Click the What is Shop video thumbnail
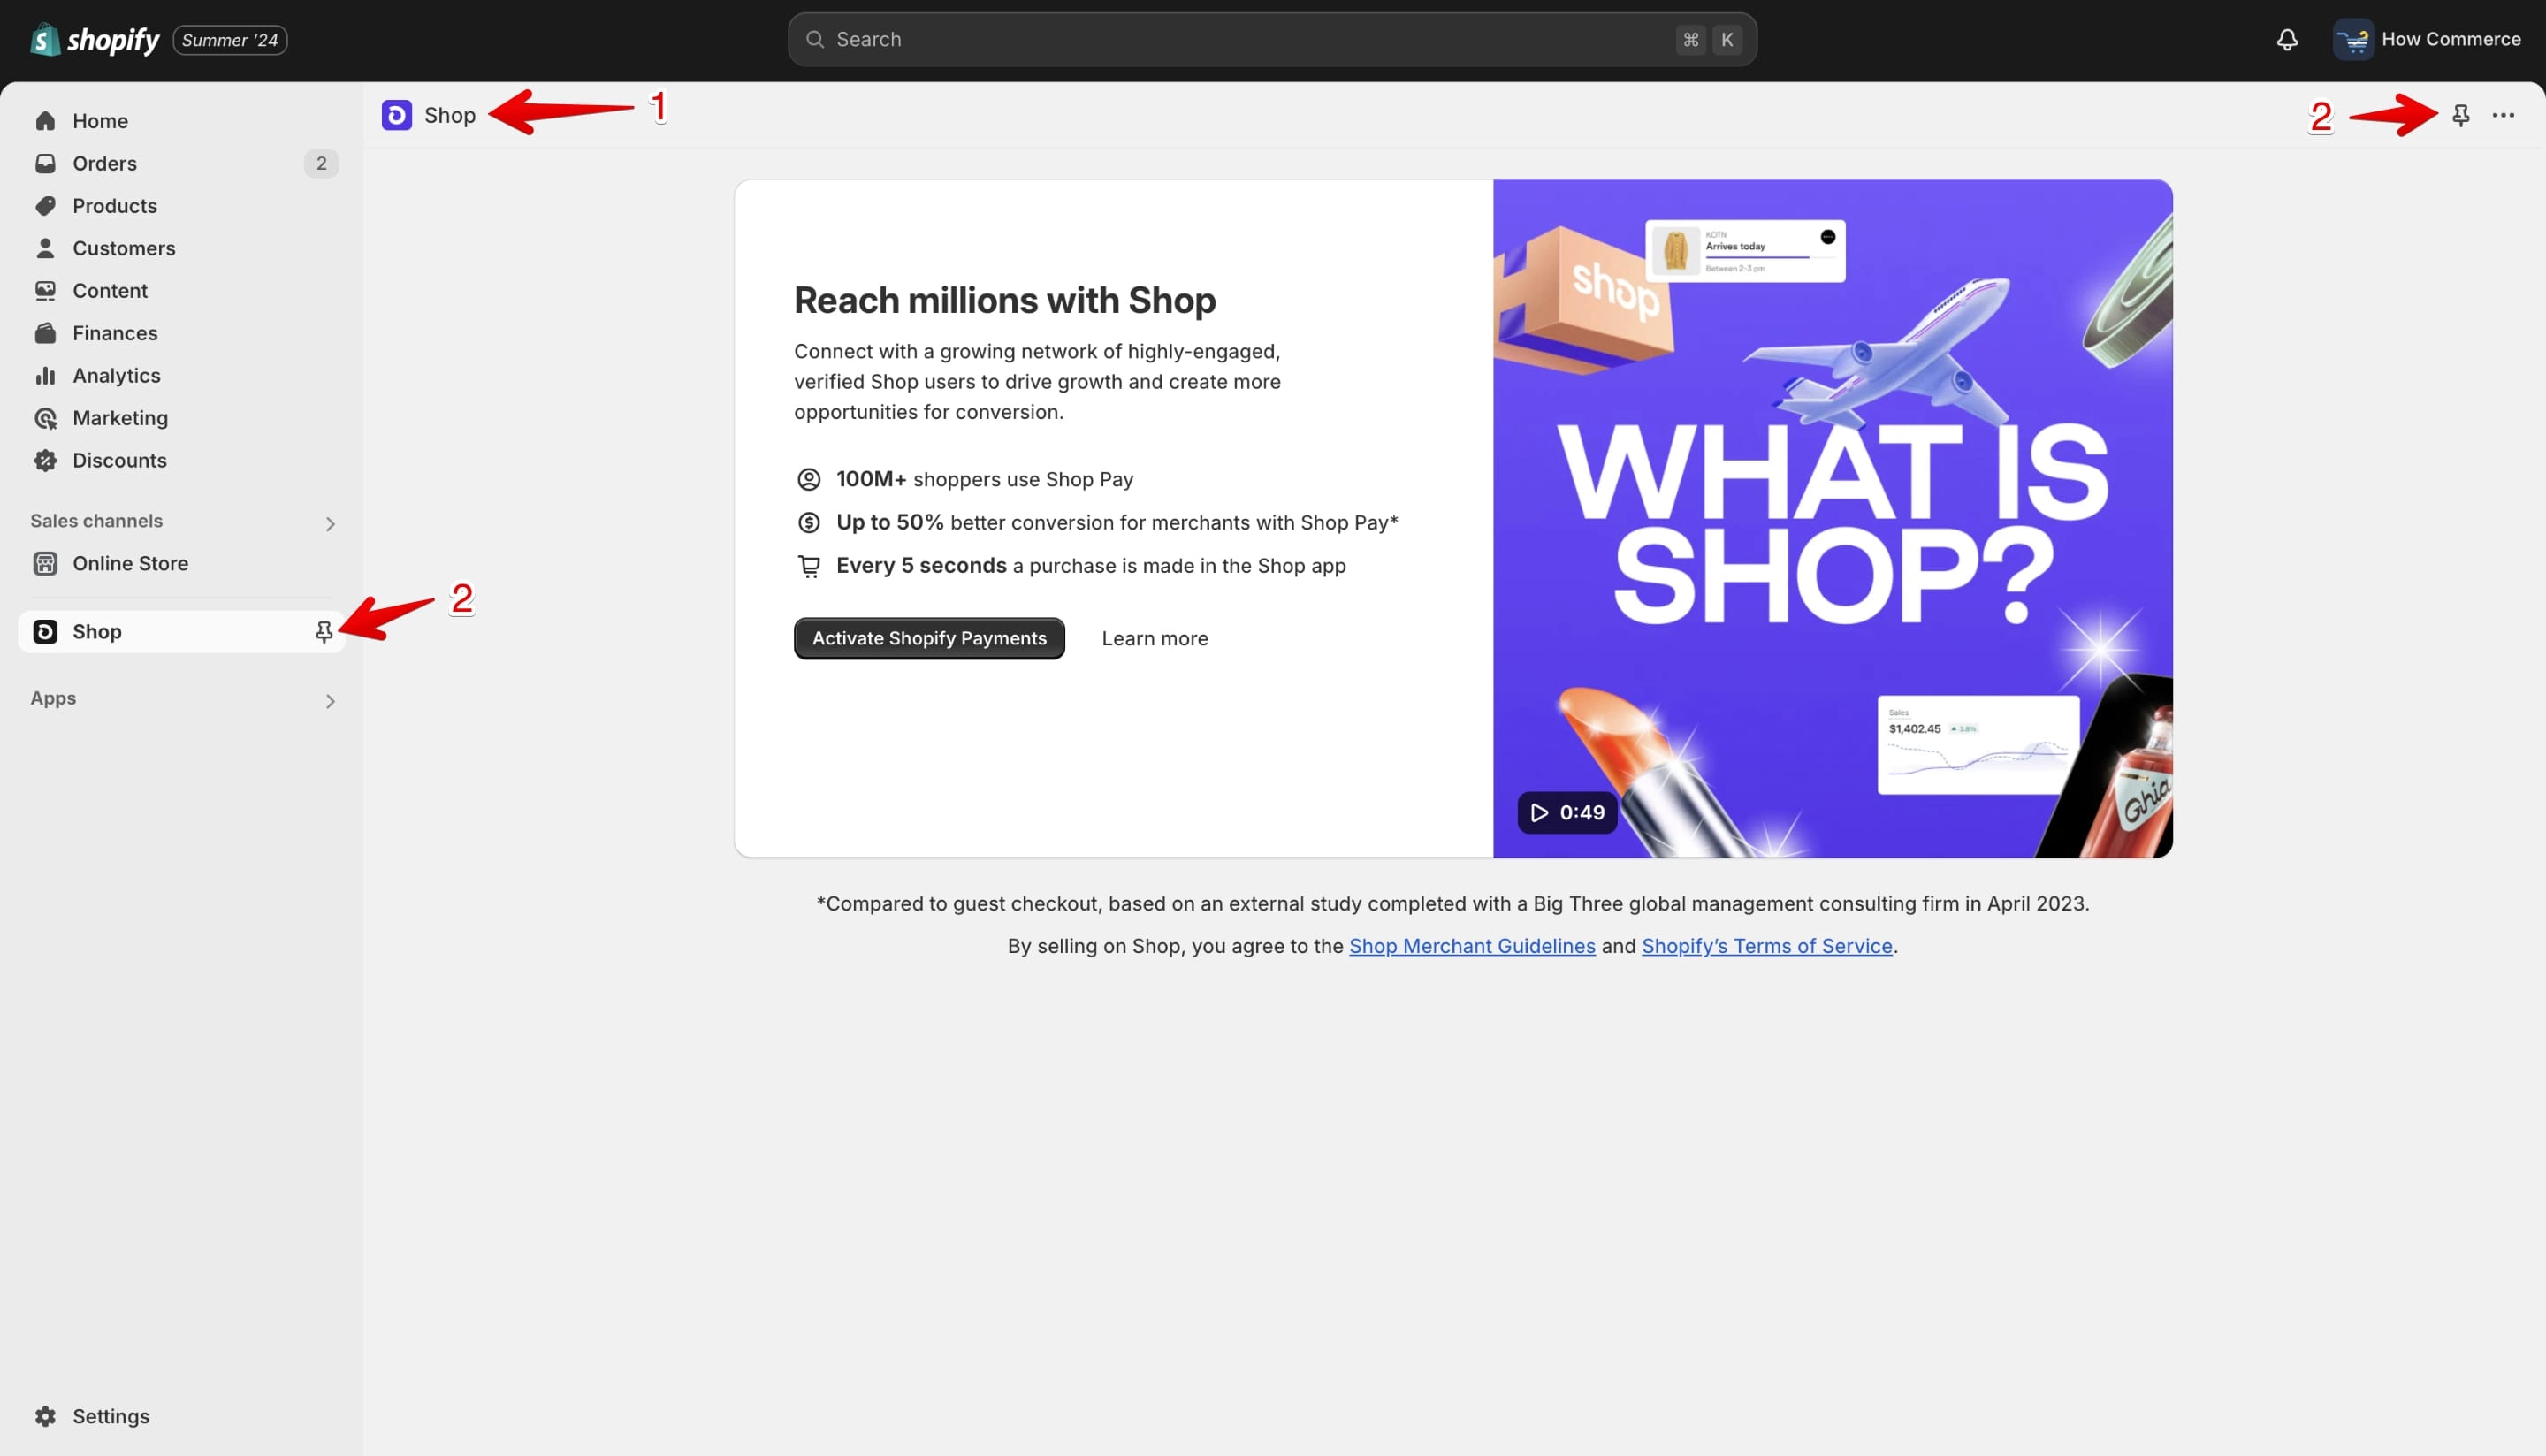Image resolution: width=2546 pixels, height=1456 pixels. tap(1832, 519)
